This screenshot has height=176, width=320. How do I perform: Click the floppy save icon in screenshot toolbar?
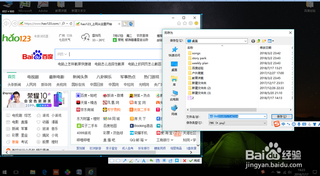pos(157,161)
